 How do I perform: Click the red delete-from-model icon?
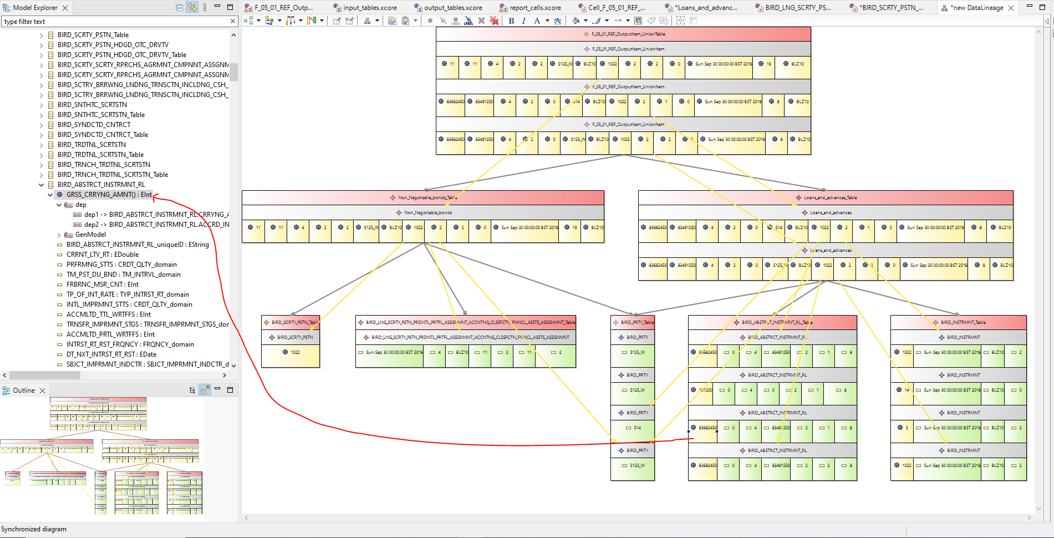tap(493, 21)
